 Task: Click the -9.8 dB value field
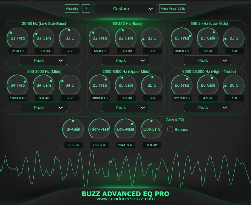[x=44, y=51]
